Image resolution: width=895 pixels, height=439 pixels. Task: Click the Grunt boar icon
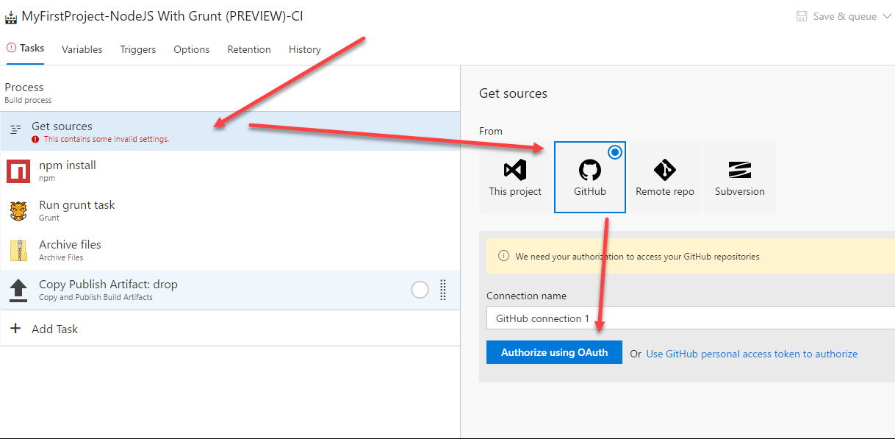click(x=18, y=210)
